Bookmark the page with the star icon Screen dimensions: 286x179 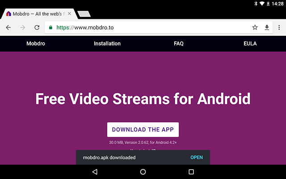(255, 27)
